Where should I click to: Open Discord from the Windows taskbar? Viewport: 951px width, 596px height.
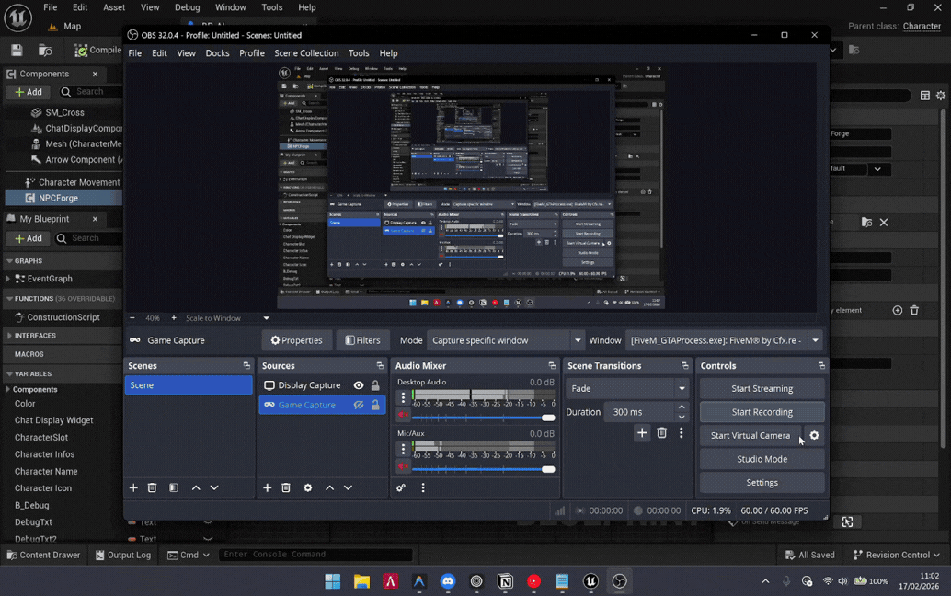pos(448,581)
